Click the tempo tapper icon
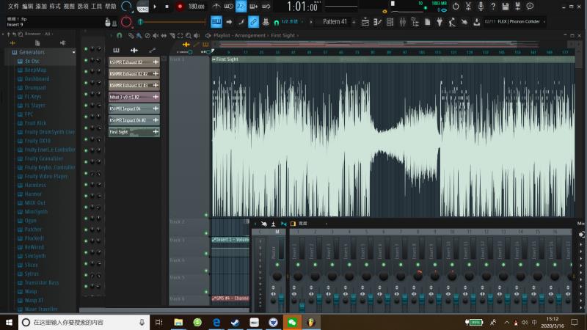587x330 pixels. pyautogui.click(x=452, y=22)
